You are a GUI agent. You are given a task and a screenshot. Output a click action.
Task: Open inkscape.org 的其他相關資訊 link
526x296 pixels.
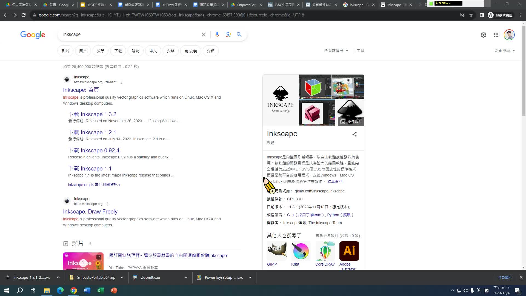(94, 185)
